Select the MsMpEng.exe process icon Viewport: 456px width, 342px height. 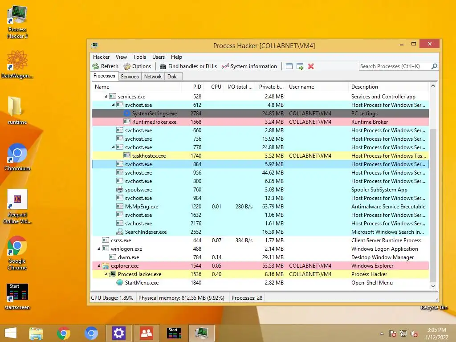click(x=120, y=206)
